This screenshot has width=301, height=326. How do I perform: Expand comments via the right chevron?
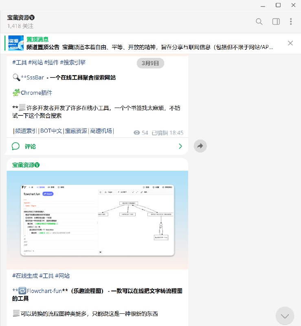pyautogui.click(x=180, y=146)
